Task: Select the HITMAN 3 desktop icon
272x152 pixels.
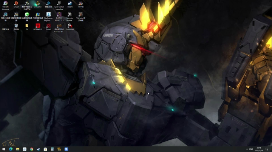Action: [38, 27]
